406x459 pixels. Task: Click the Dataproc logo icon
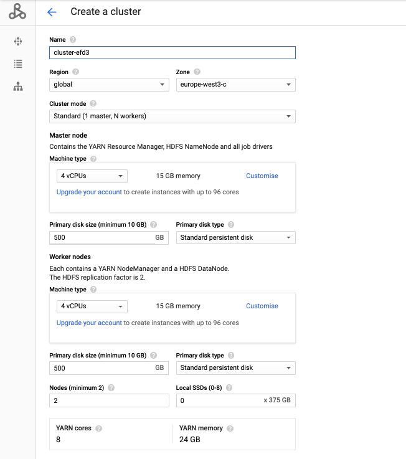pos(17,12)
